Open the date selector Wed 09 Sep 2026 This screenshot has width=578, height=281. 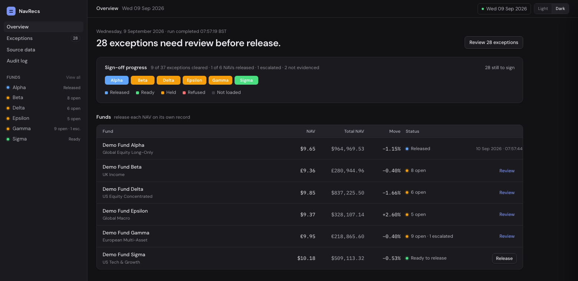[x=504, y=9]
